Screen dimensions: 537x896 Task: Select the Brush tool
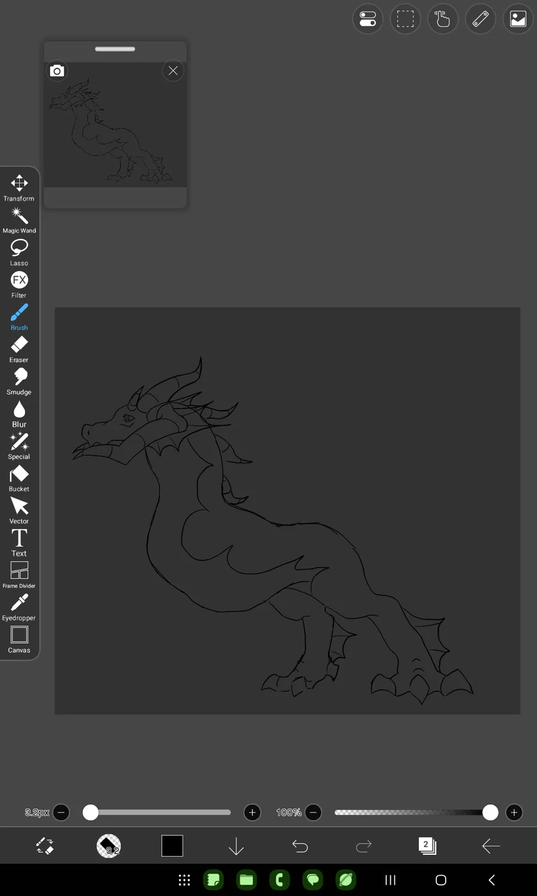pyautogui.click(x=19, y=317)
